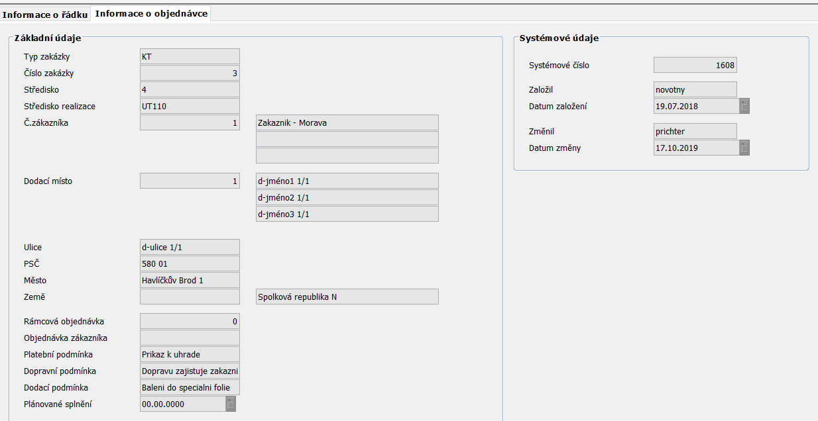The image size is (818, 421).
Task: Open calendar icon next to Datum založení
Action: pos(744,106)
